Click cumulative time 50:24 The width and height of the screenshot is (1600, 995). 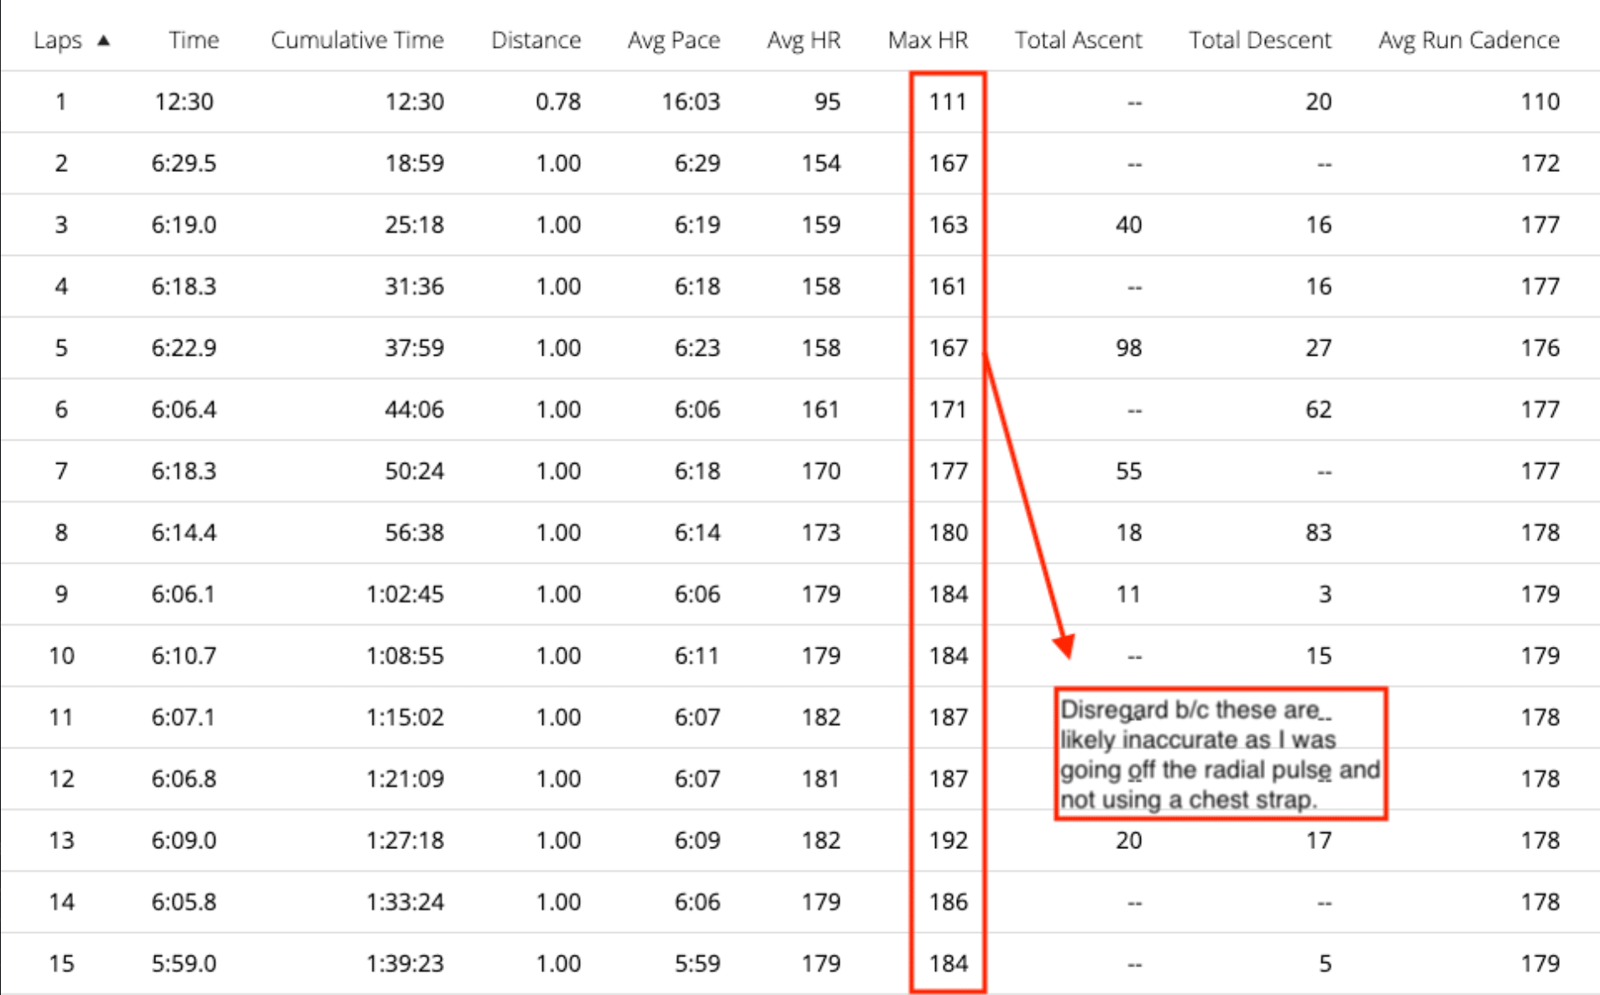point(415,471)
